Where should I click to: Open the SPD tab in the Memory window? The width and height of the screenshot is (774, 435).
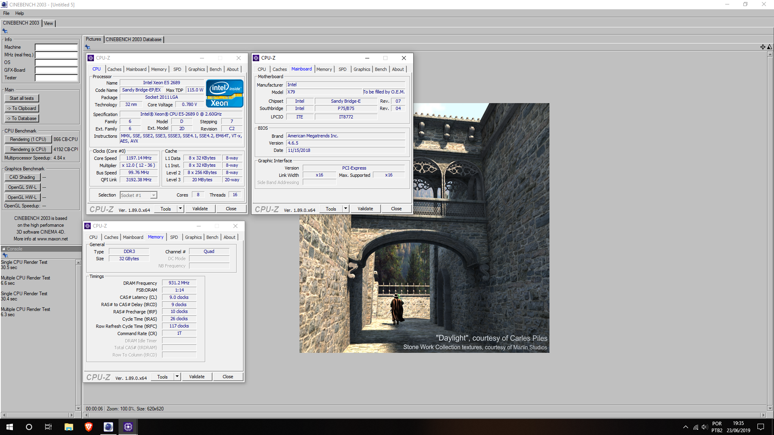click(x=174, y=237)
